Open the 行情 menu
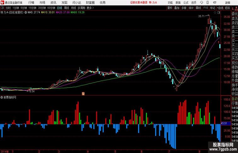 31,3
